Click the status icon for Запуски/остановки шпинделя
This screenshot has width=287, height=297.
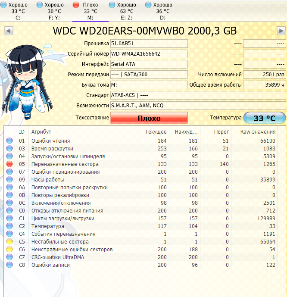click(x=9, y=156)
